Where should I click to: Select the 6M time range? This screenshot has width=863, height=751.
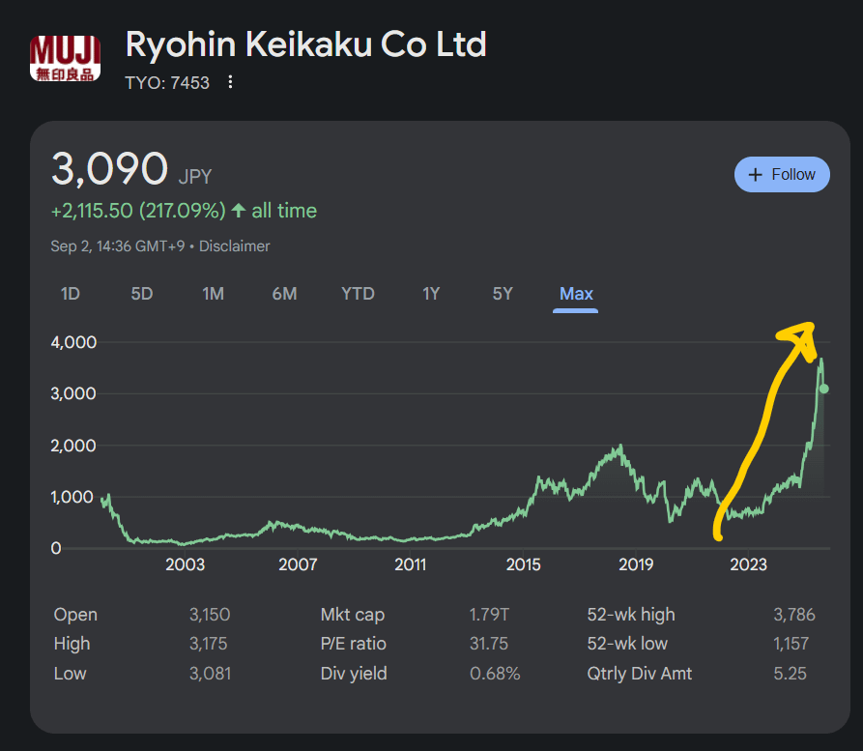tap(284, 294)
